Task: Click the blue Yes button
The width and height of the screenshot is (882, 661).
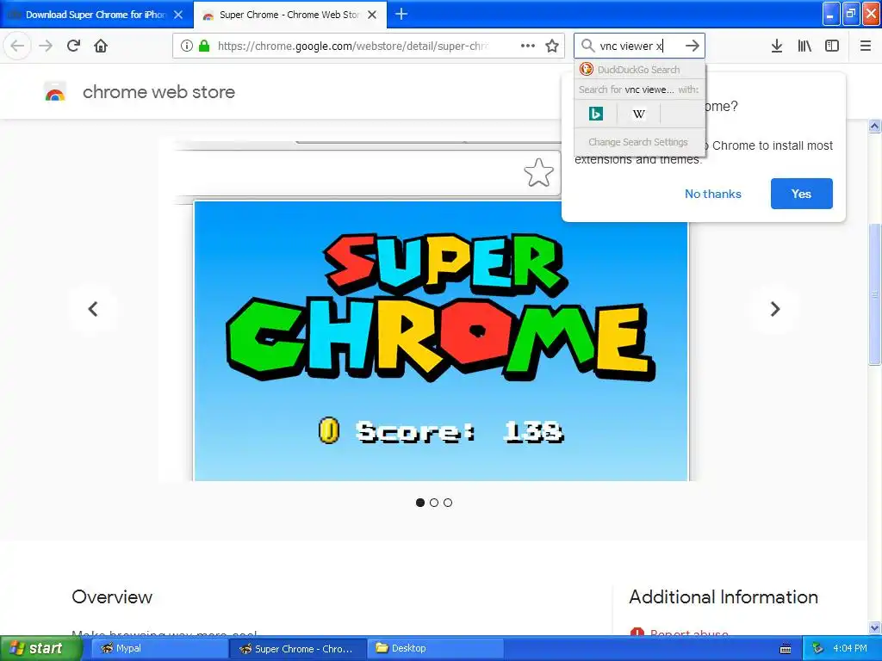Action: coord(802,194)
